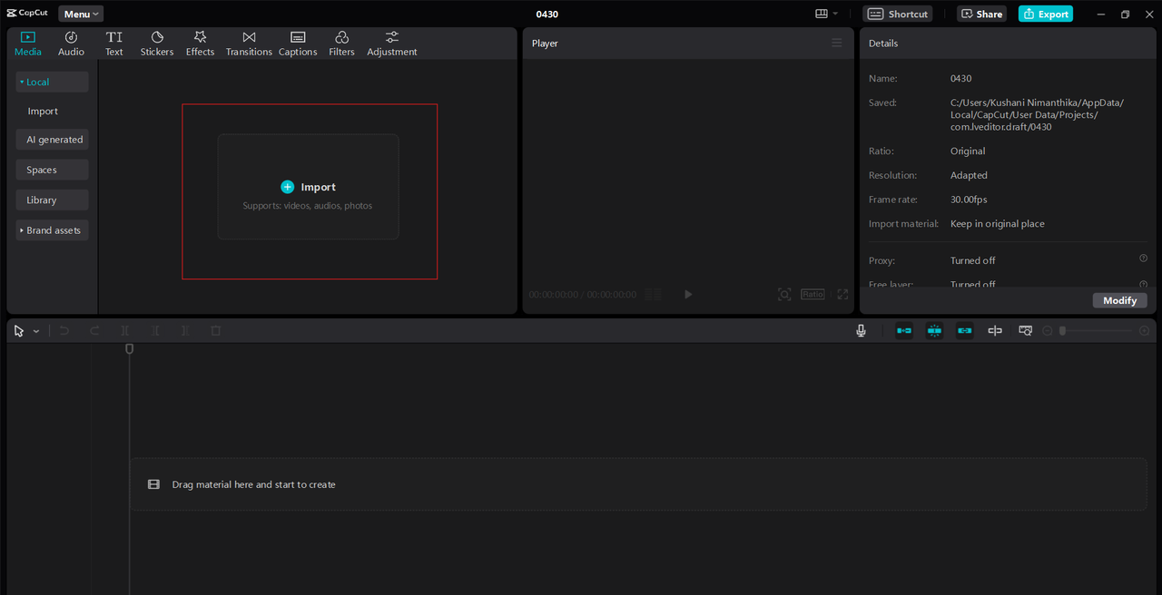Toggle clip linkage
Screen dimensions: 1162x595
pyautogui.click(x=965, y=331)
